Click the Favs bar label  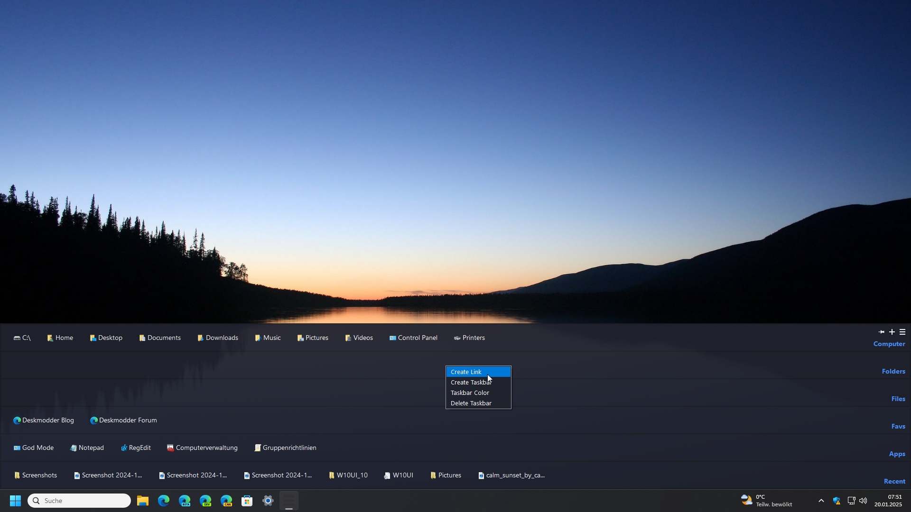point(898,427)
